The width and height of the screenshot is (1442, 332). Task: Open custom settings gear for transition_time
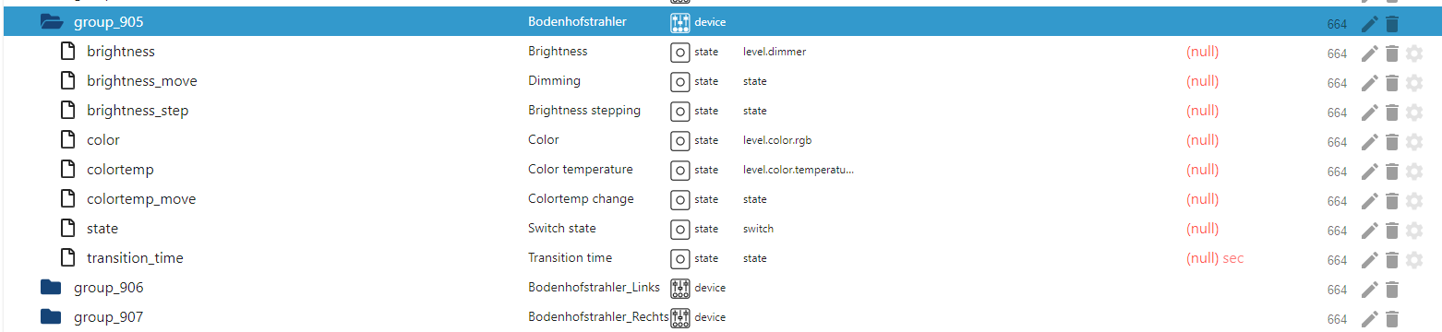point(1414,259)
